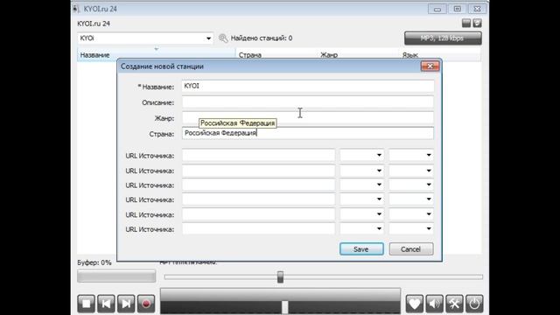This screenshot has width=560, height=315.
Task: Open fifth URL row's first dropdown
Action: pos(379,214)
